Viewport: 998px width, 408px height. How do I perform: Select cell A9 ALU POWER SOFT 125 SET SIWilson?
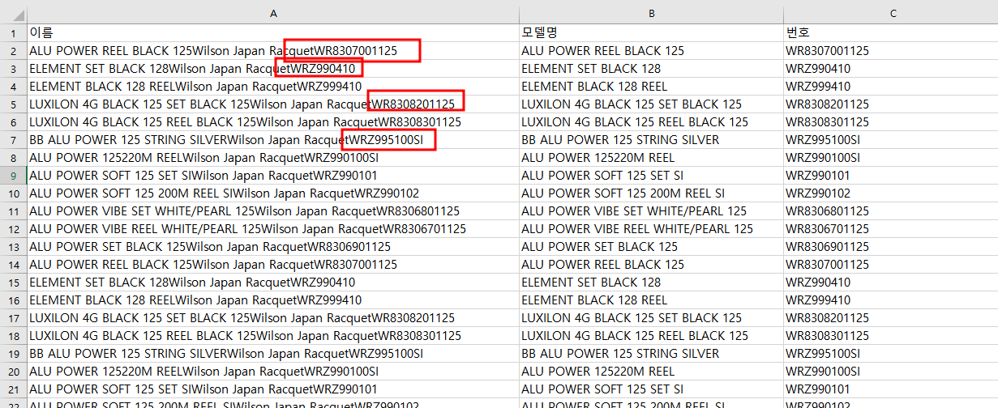coord(273,176)
